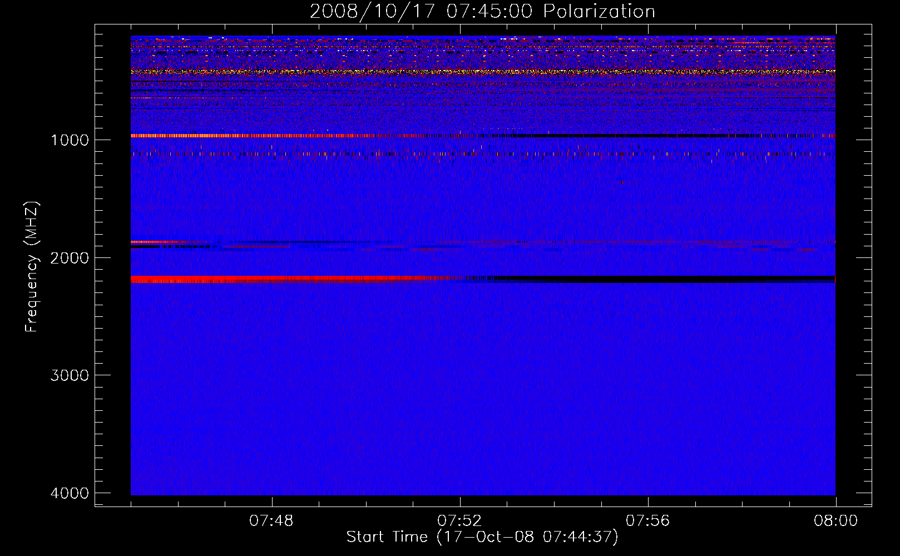Select the 3000 frequency axis label
Image resolution: width=900 pixels, height=556 pixels.
point(70,375)
